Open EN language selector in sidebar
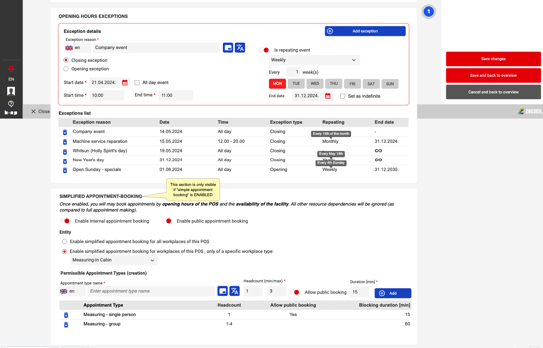 [x=11, y=79]
